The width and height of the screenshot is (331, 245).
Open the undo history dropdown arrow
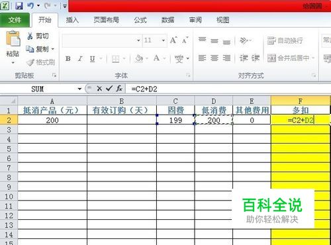pyautogui.click(x=38, y=5)
